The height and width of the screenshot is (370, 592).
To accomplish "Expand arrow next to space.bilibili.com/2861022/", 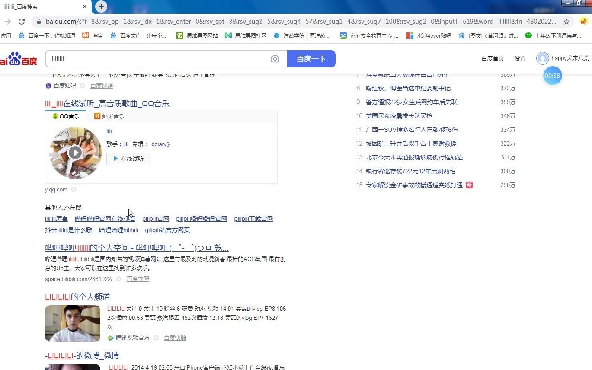I will (118, 279).
